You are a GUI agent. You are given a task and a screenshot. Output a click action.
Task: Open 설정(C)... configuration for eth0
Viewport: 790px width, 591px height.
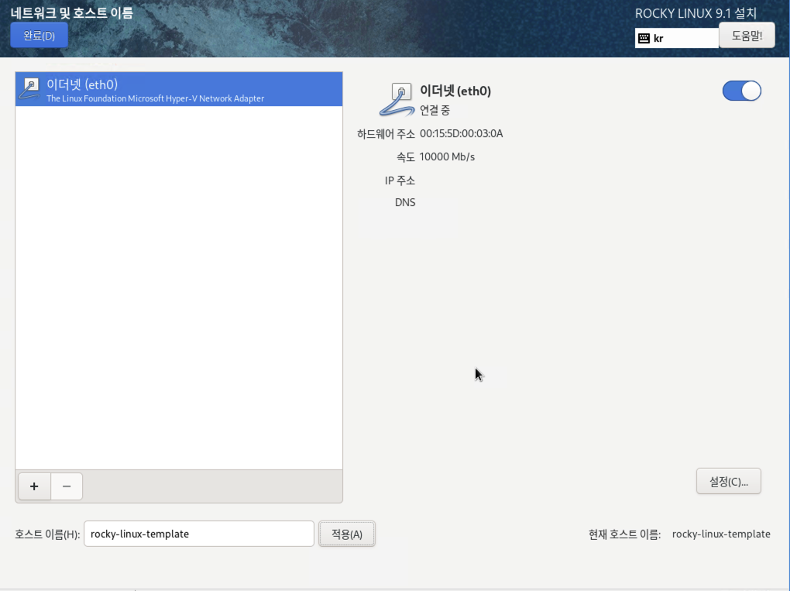point(729,482)
